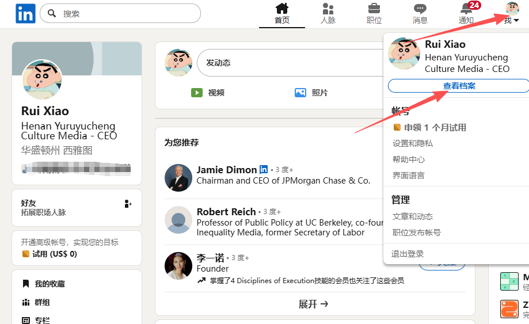529x324 pixels.
Task: Click the blue 照片 photo icon
Action: [300, 93]
